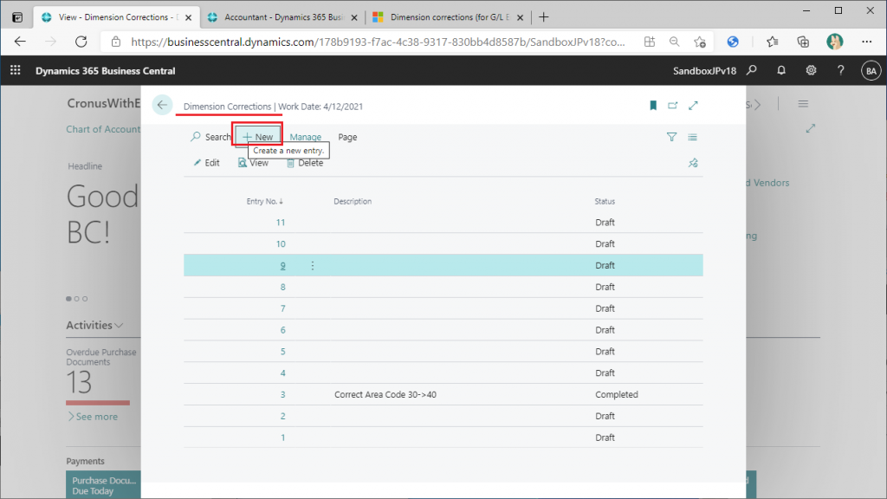Viewport: 887px width, 499px height.
Task: Bookmark the Dimension Corrections page
Action: coord(653,105)
